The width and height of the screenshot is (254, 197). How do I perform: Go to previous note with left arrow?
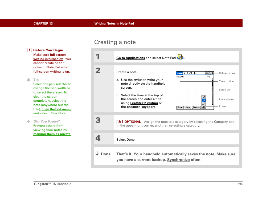click(185, 73)
